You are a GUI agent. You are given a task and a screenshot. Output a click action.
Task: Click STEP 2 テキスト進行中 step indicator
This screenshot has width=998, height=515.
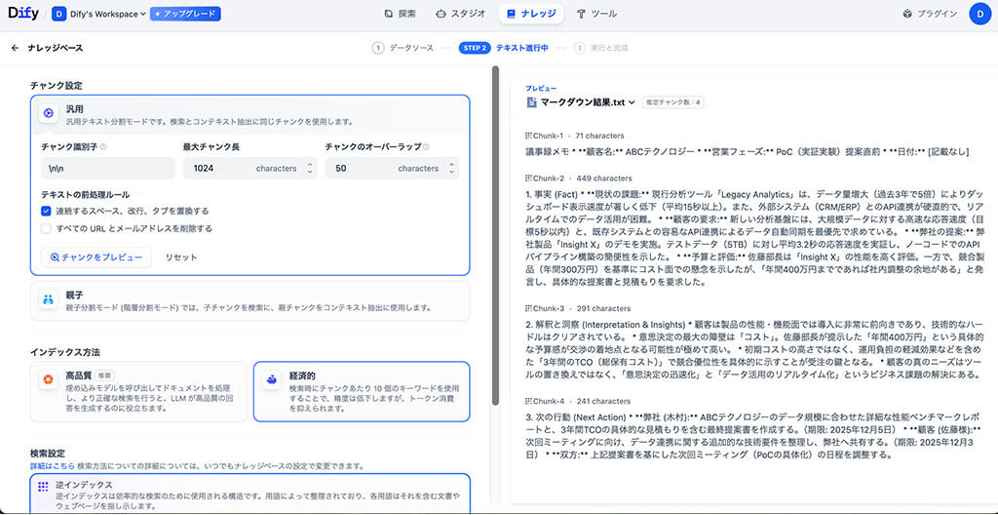pyautogui.click(x=503, y=48)
